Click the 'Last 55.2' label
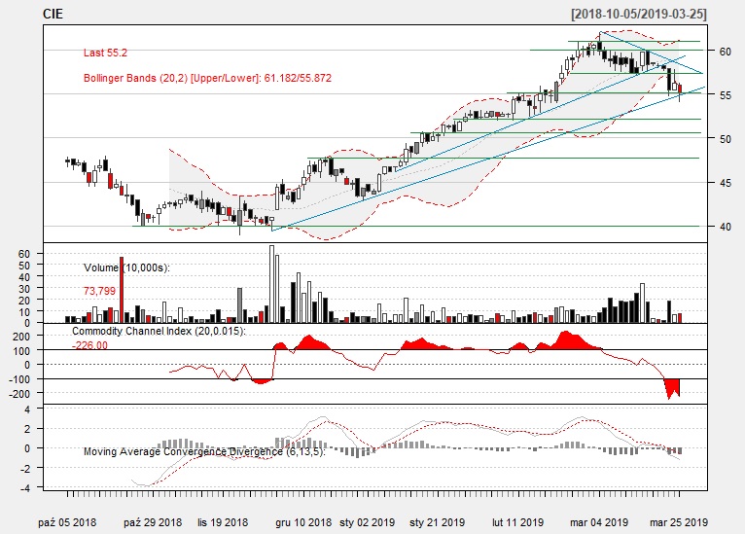The width and height of the screenshot is (745, 534). tap(105, 53)
